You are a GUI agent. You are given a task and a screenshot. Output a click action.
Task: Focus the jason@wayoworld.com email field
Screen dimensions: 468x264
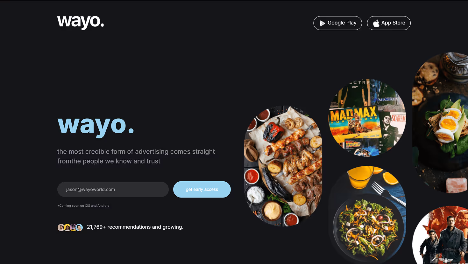(113, 189)
